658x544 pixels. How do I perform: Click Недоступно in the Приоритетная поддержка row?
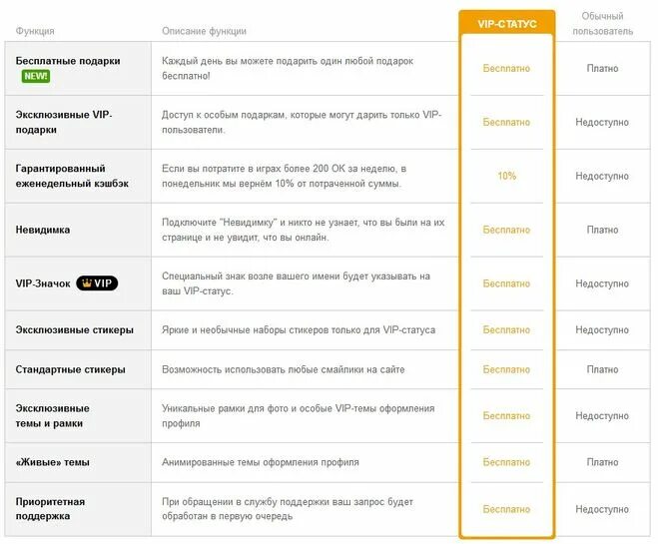click(602, 509)
